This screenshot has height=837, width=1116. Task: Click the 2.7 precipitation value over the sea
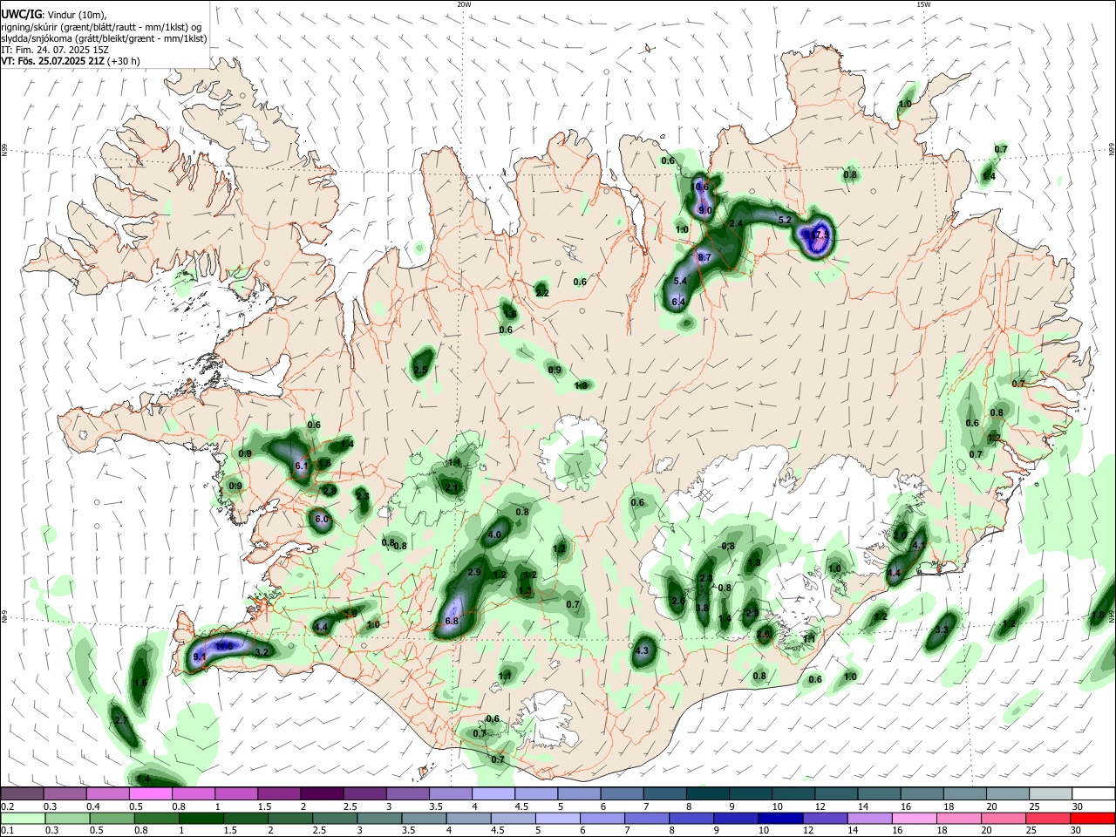[121, 721]
